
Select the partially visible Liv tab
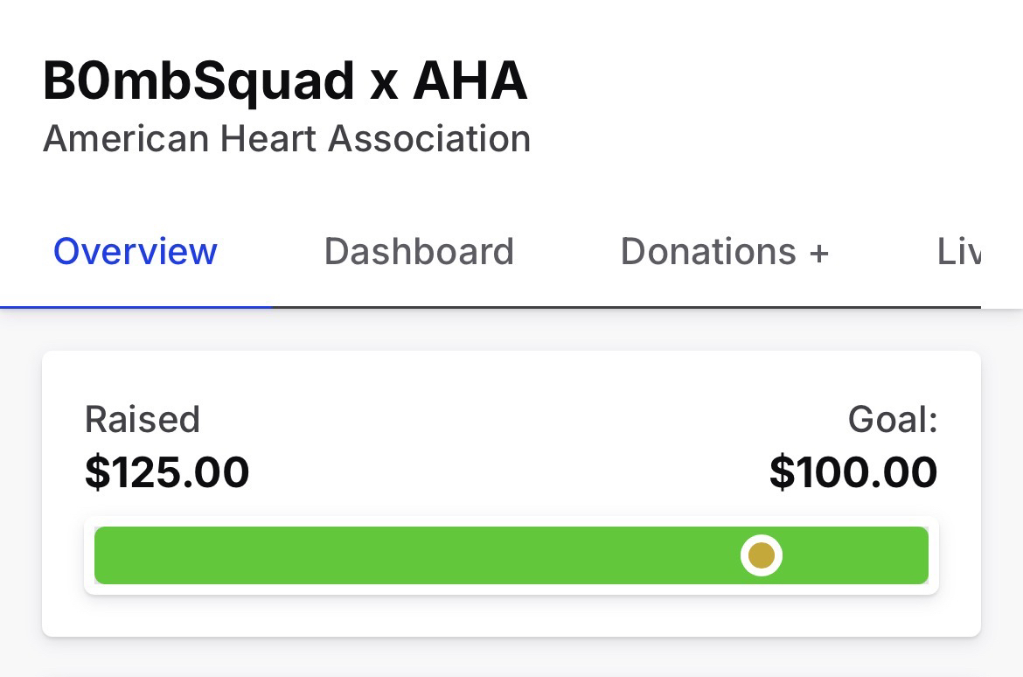958,252
